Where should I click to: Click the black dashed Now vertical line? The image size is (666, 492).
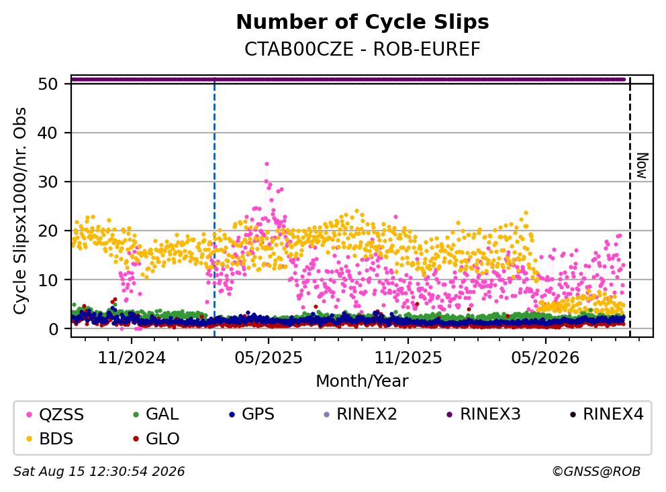coord(630,207)
